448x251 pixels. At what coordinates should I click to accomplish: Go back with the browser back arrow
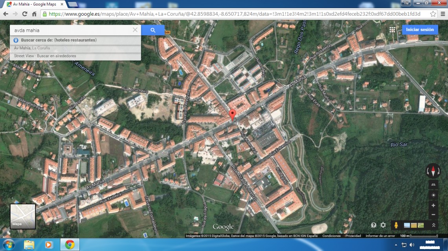point(6,14)
